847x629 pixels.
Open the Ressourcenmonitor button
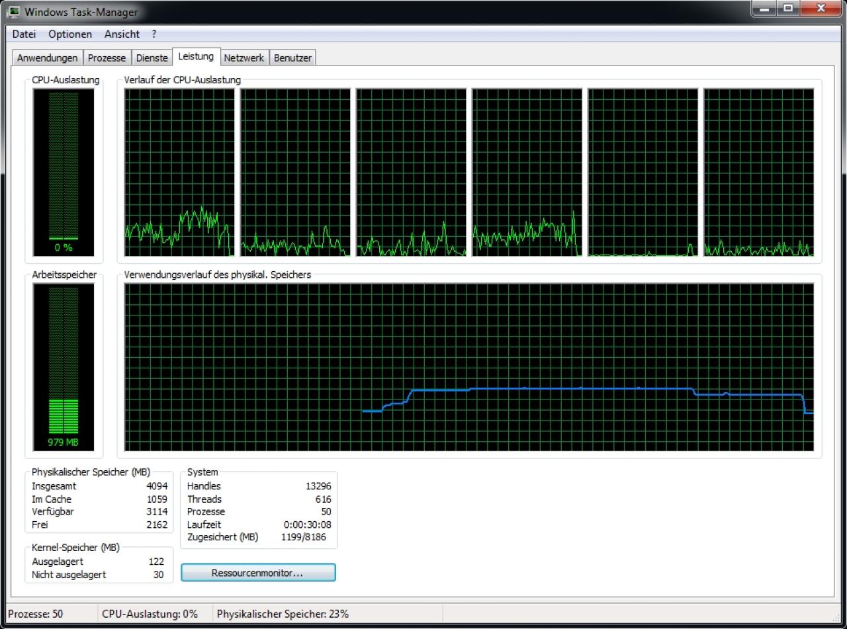pyautogui.click(x=258, y=573)
